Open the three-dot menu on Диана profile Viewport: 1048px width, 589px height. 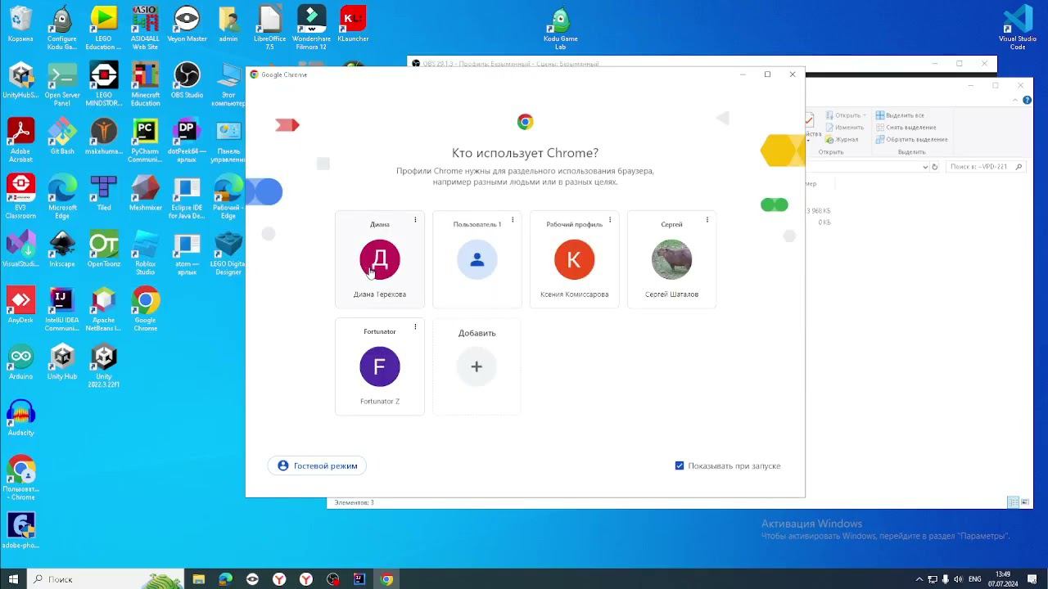[x=415, y=220]
